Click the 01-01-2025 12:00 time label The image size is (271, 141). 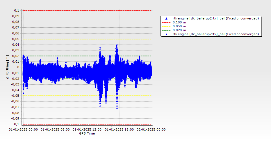(87, 129)
